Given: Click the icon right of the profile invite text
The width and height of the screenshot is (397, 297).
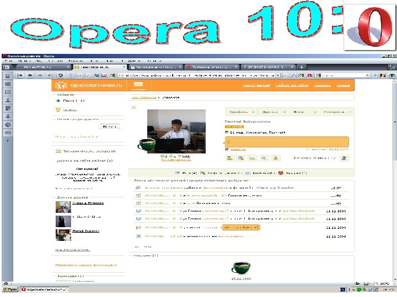Looking at the screenshot, I should (x=344, y=158).
